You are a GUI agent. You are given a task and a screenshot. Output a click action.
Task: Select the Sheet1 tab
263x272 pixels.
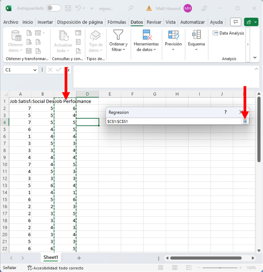51,257
